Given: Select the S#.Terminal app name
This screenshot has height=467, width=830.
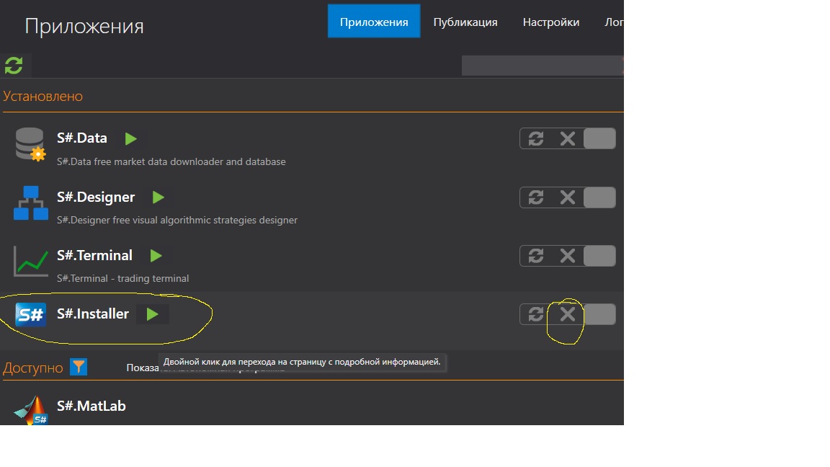Looking at the screenshot, I should [95, 255].
